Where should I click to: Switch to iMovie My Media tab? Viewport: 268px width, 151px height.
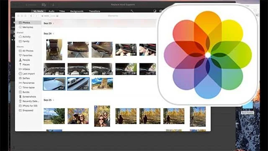pyautogui.click(x=38, y=11)
